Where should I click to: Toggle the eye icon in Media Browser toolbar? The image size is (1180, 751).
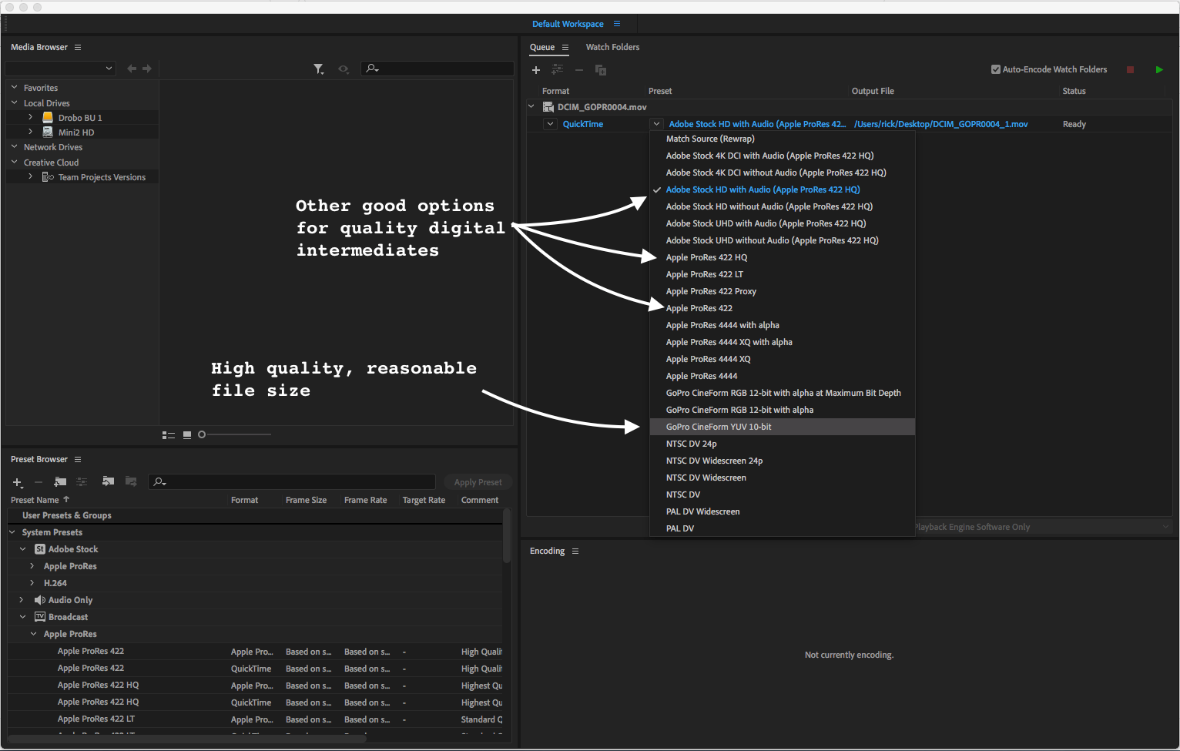tap(344, 69)
